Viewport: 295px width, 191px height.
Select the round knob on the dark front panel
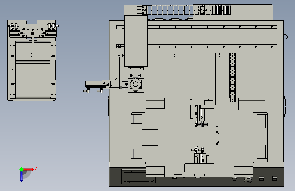click(x=248, y=180)
